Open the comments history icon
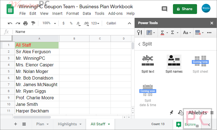 pyautogui.click(x=164, y=9)
